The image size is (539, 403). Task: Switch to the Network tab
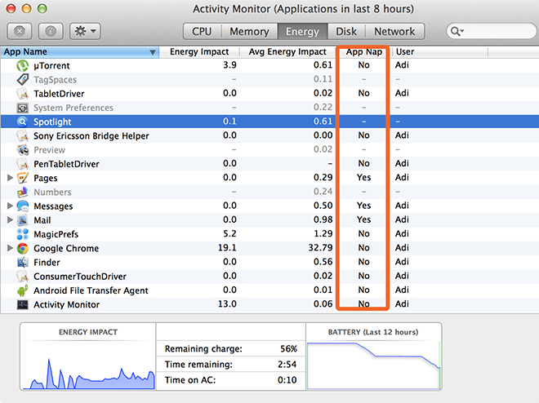[x=394, y=31]
